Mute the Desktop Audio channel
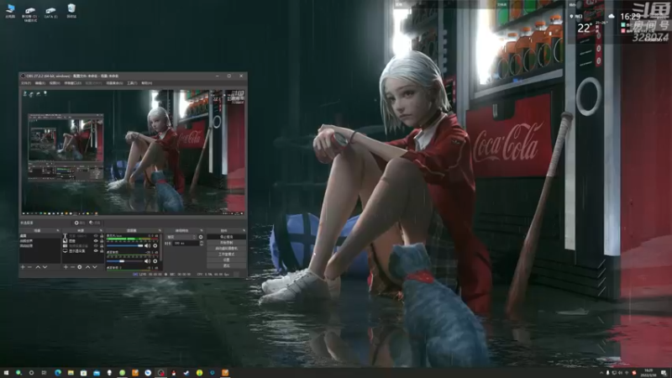Viewport: 672px width, 378px height. 147,261
